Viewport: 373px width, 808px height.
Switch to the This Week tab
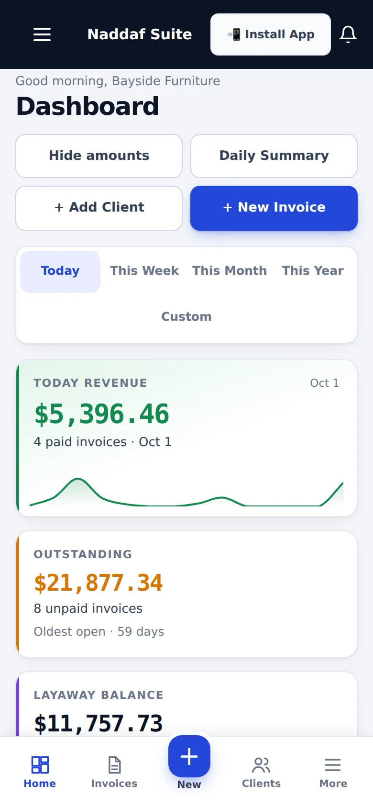tap(144, 271)
